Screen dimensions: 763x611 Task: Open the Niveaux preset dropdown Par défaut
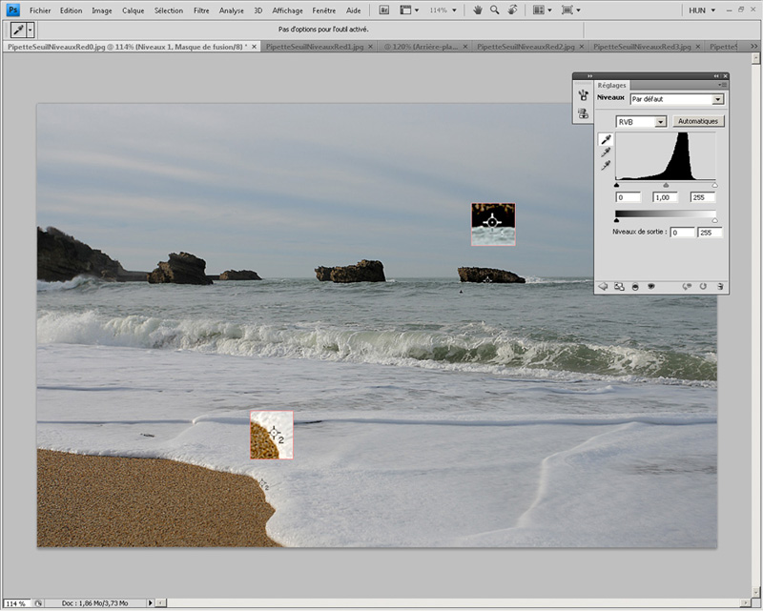point(677,99)
